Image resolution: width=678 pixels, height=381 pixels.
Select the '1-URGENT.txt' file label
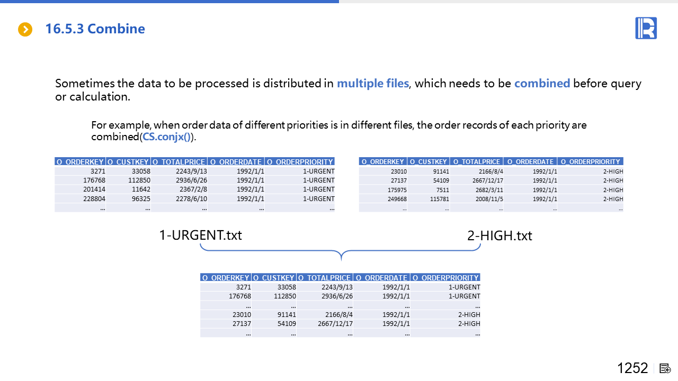(x=200, y=235)
